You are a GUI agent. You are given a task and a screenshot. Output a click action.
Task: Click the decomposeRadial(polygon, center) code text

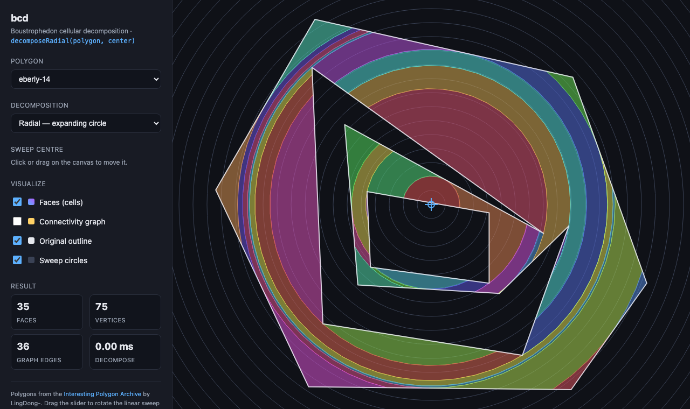(x=73, y=41)
